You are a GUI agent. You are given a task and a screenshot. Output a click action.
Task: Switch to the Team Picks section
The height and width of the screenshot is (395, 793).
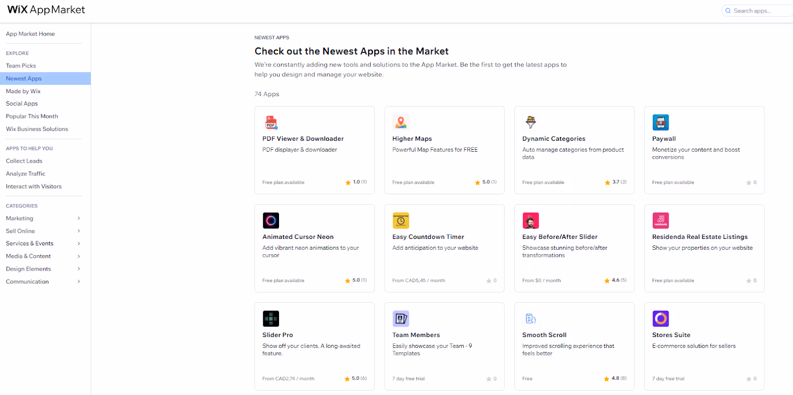tap(21, 65)
